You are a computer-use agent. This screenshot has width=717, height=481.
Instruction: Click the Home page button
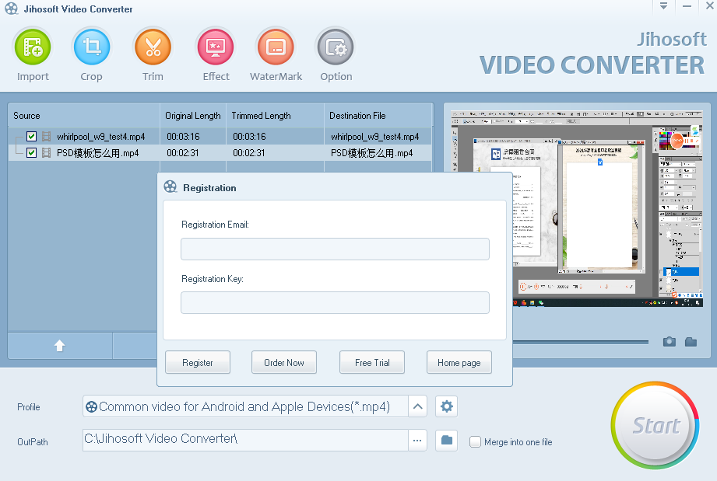pos(459,362)
